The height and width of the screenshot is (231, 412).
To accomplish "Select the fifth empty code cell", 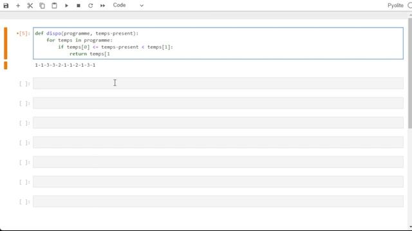I will [x=218, y=162].
